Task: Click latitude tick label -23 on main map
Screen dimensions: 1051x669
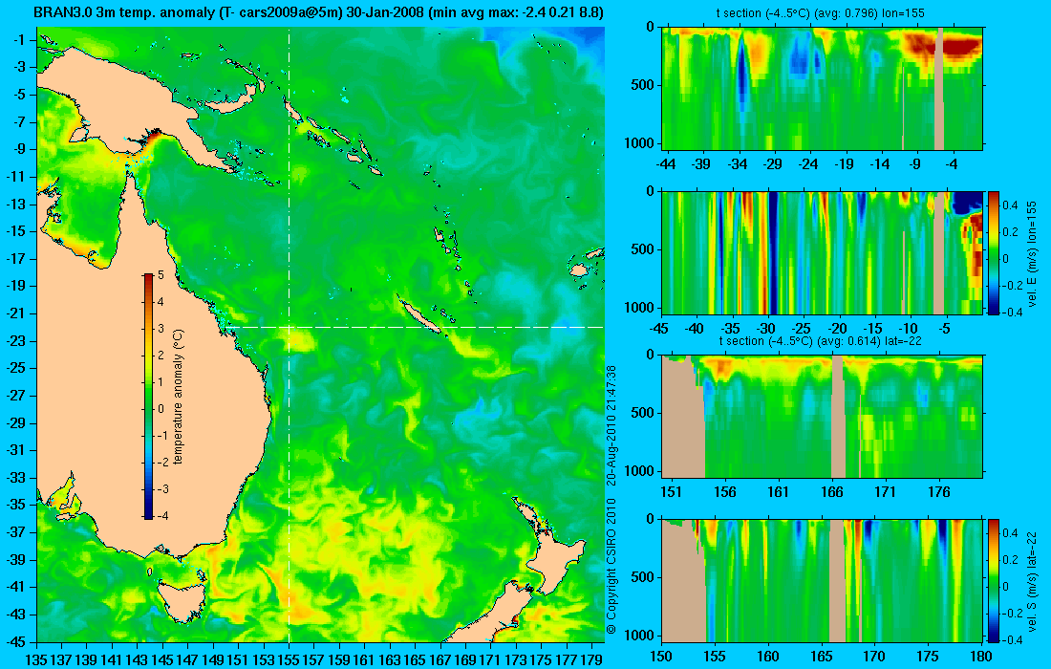Action: pyautogui.click(x=15, y=340)
